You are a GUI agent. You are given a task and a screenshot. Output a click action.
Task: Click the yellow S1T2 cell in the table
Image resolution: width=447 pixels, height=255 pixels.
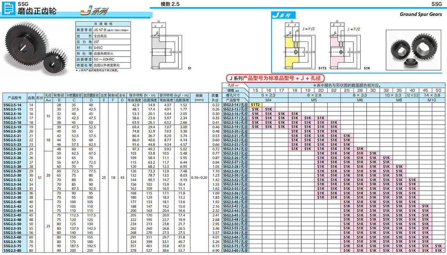coord(255,105)
